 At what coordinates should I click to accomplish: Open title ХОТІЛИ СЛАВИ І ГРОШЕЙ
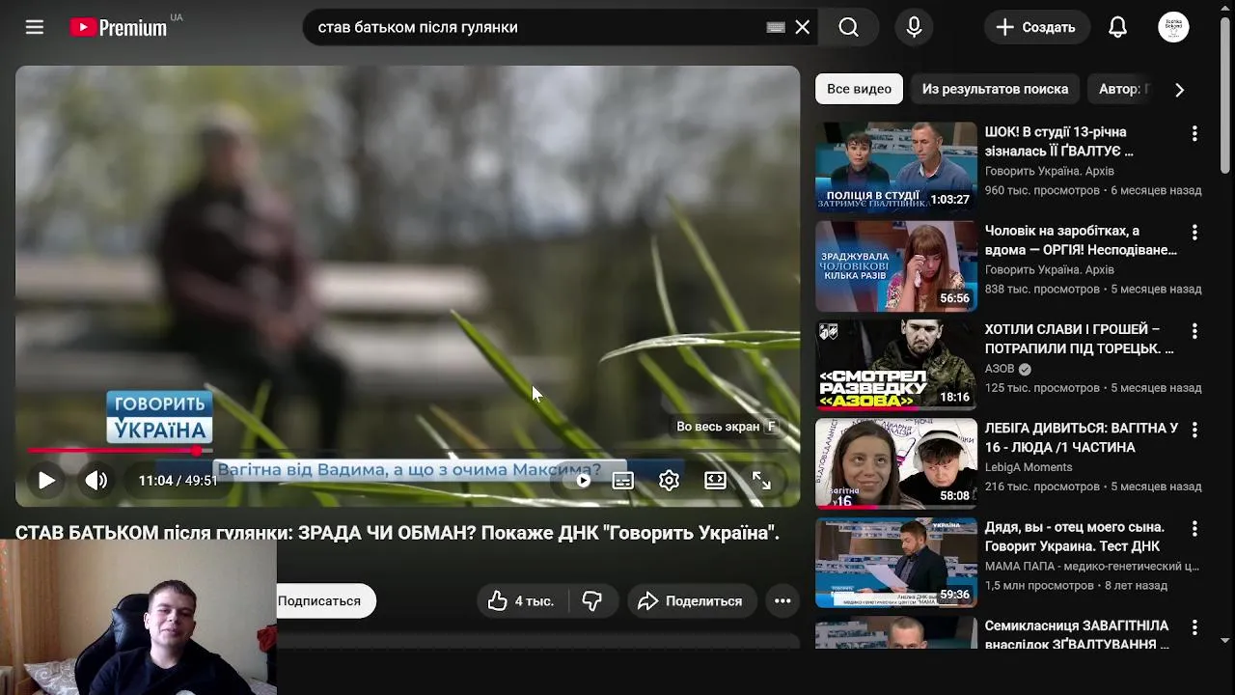tap(1080, 339)
